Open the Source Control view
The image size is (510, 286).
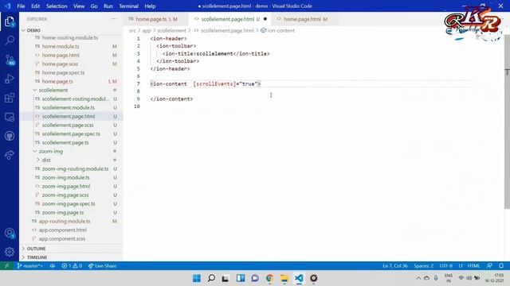click(x=10, y=60)
